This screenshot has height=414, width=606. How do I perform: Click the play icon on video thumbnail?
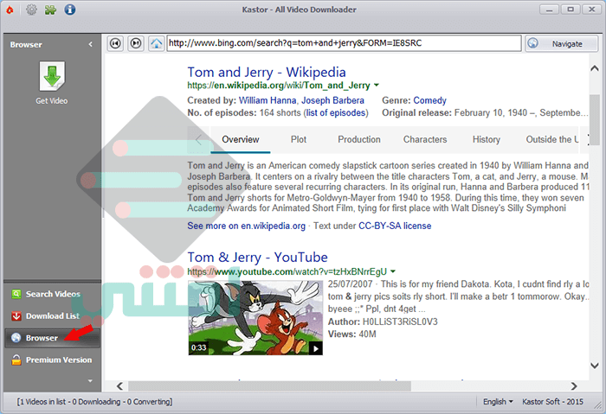point(315,349)
